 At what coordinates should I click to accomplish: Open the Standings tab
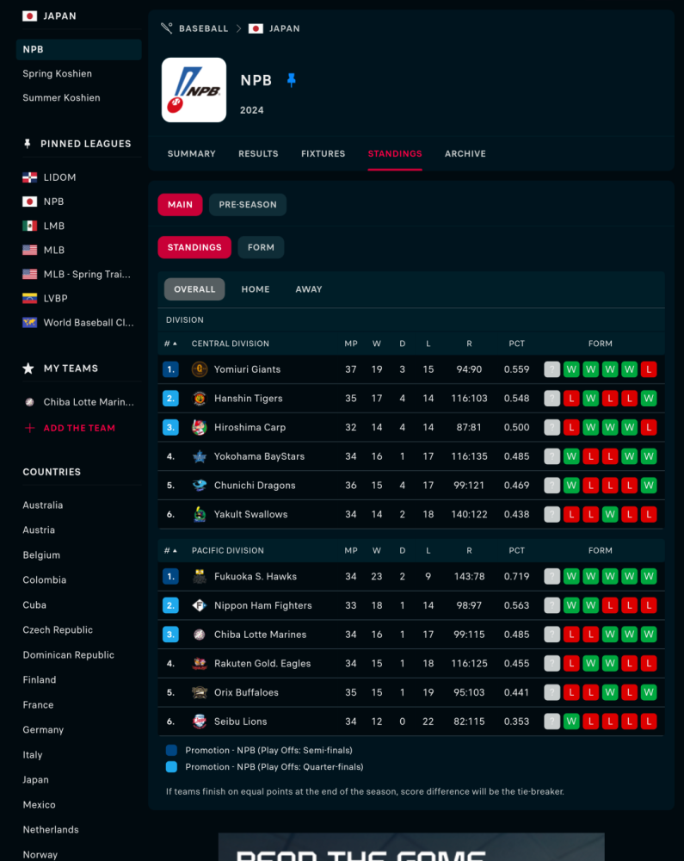point(395,154)
